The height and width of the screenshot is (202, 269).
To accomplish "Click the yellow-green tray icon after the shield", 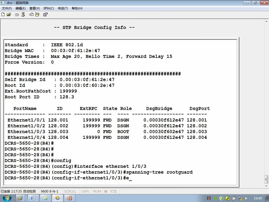I will [228, 198].
